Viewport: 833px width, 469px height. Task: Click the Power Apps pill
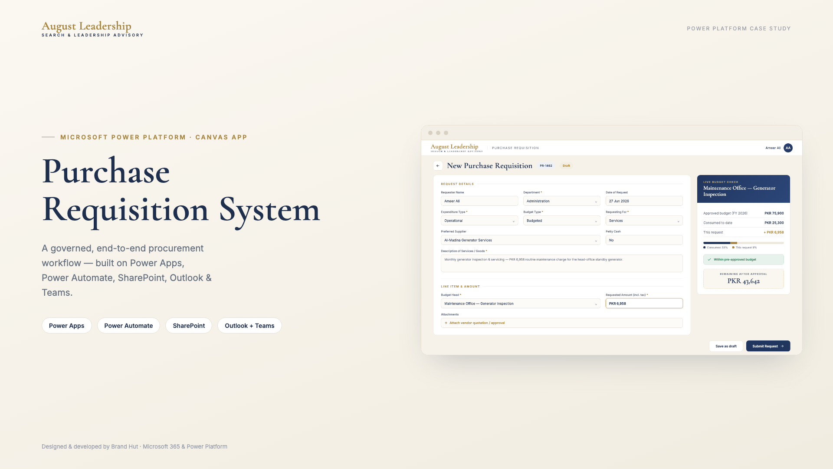[66, 326]
